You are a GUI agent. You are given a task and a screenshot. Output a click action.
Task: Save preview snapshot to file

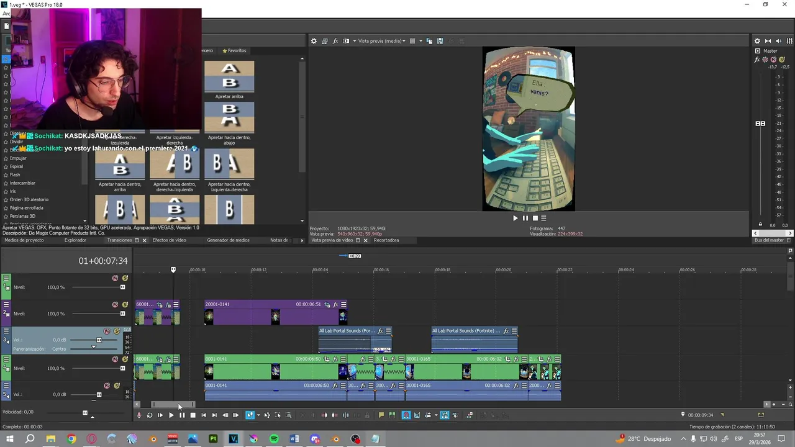tap(440, 41)
